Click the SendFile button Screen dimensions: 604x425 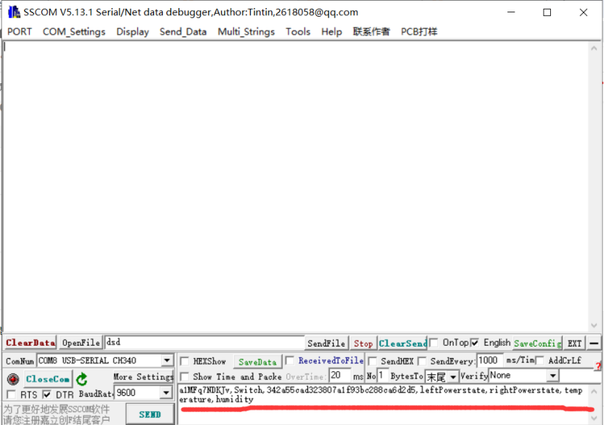(x=326, y=343)
